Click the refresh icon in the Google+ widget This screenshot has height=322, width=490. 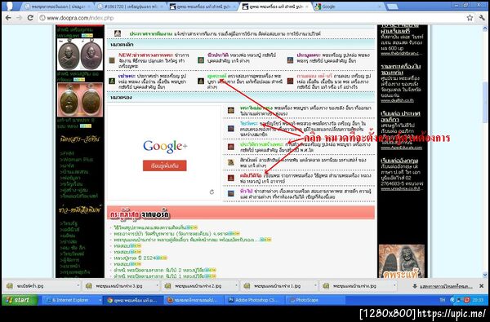[212, 192]
